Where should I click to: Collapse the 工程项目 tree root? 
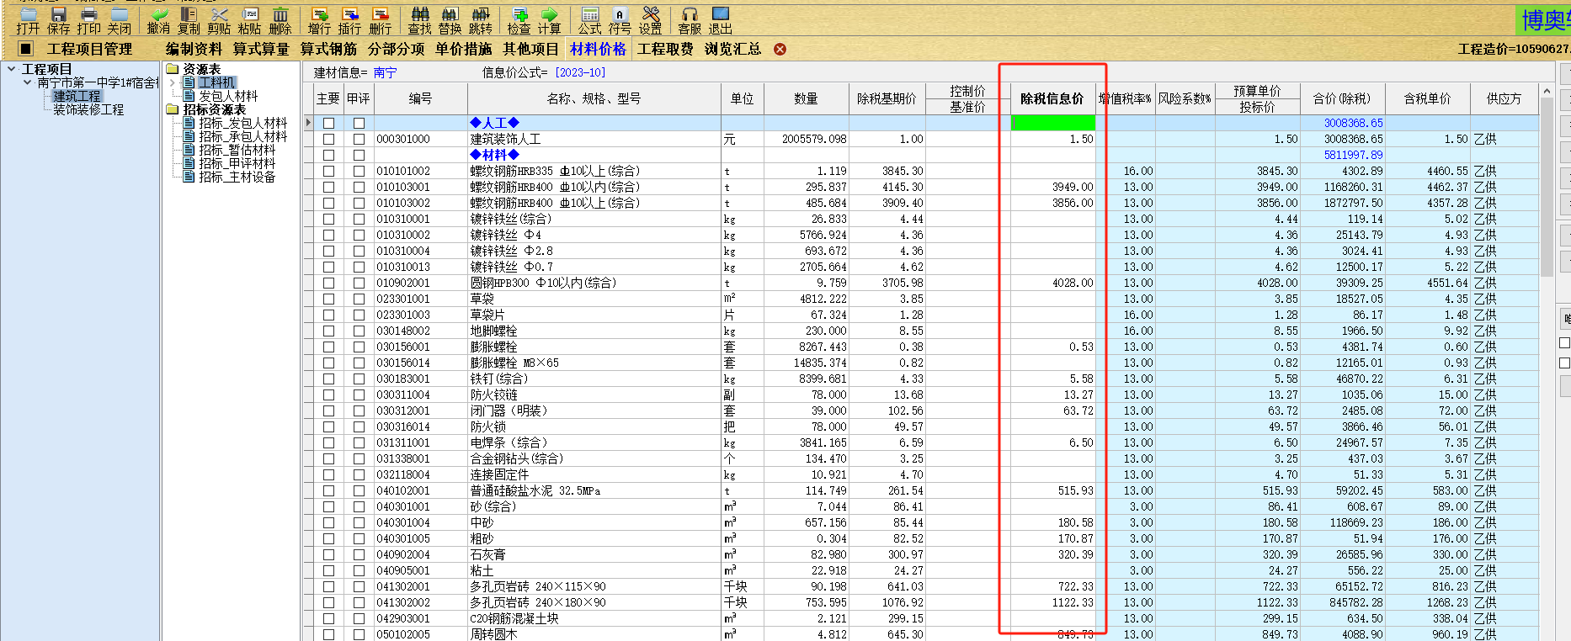pos(11,69)
